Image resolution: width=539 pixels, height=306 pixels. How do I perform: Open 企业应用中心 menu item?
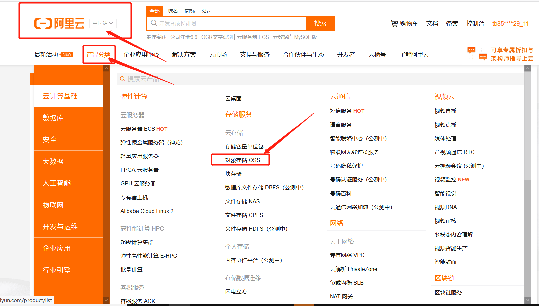pos(141,55)
